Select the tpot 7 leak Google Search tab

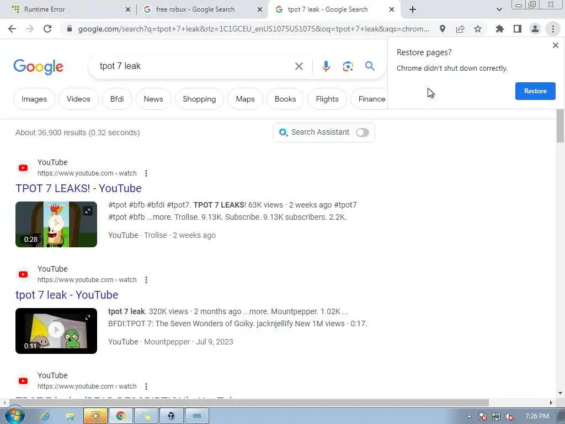coord(334,9)
